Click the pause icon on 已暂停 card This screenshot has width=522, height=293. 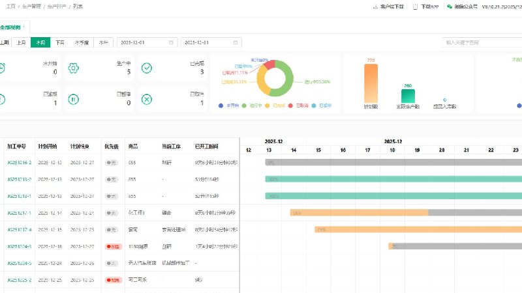[x=73, y=100]
